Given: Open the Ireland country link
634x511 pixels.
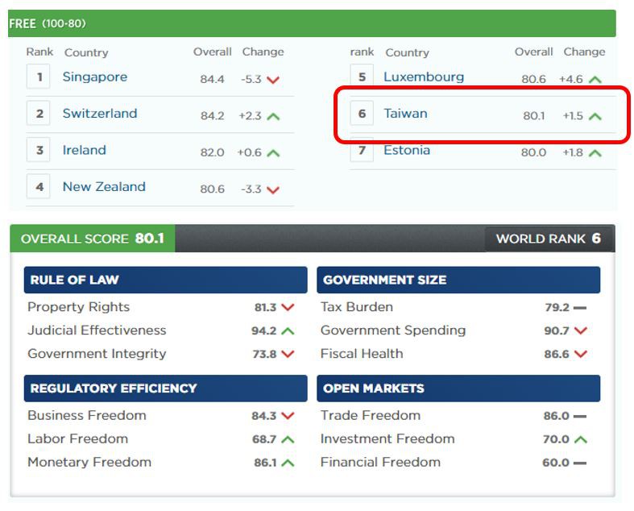Looking at the screenshot, I should (x=84, y=151).
